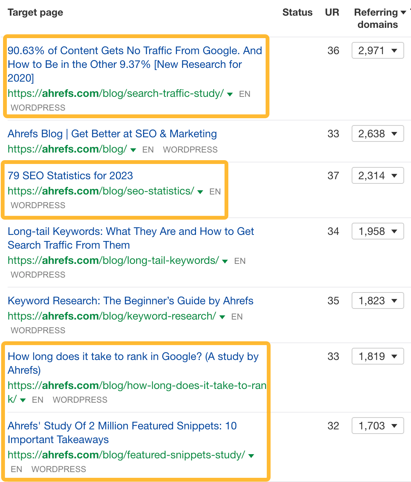Open the referring domains dropdown showing 2,971
Viewport: 411px width, 482px height.
(x=378, y=50)
